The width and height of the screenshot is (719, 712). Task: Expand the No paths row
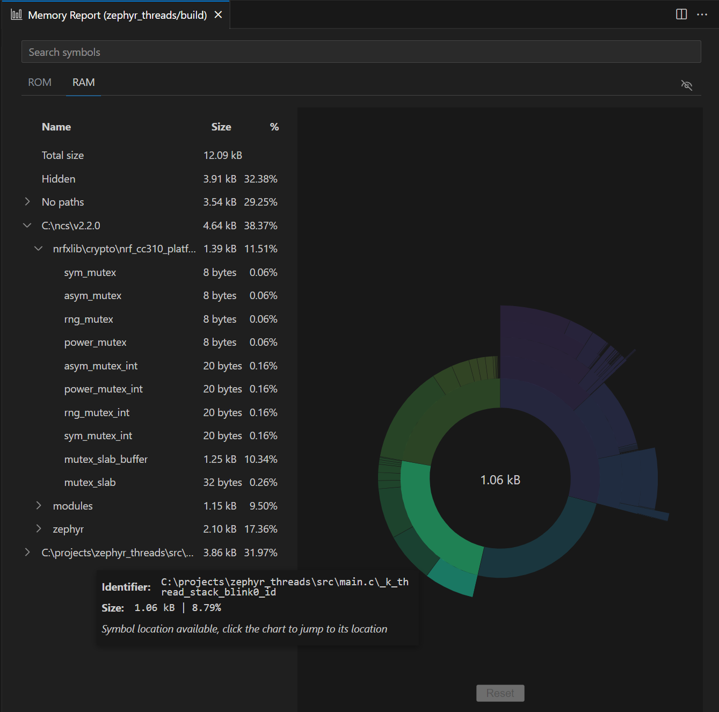(x=27, y=202)
